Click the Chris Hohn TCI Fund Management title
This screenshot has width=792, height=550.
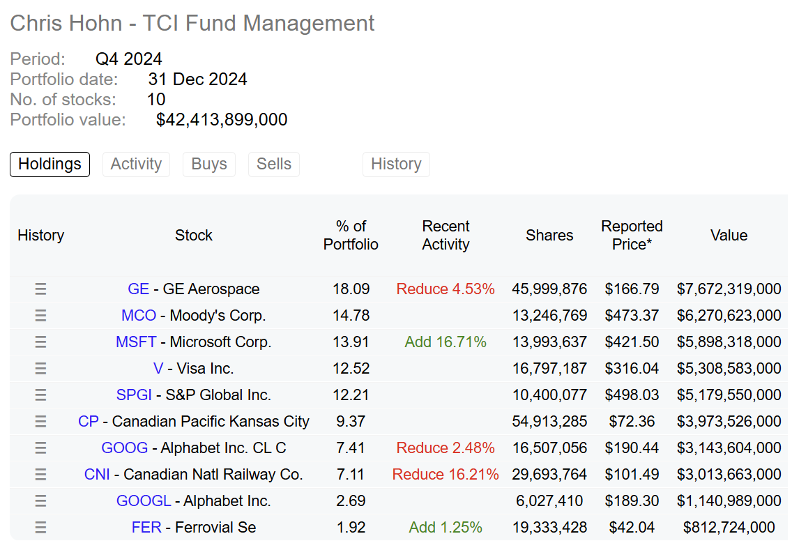click(x=192, y=23)
